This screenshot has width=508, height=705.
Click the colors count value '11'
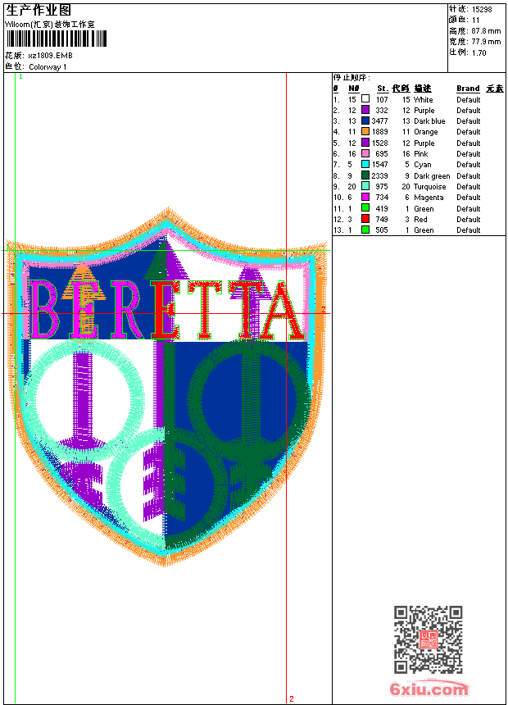(x=475, y=20)
